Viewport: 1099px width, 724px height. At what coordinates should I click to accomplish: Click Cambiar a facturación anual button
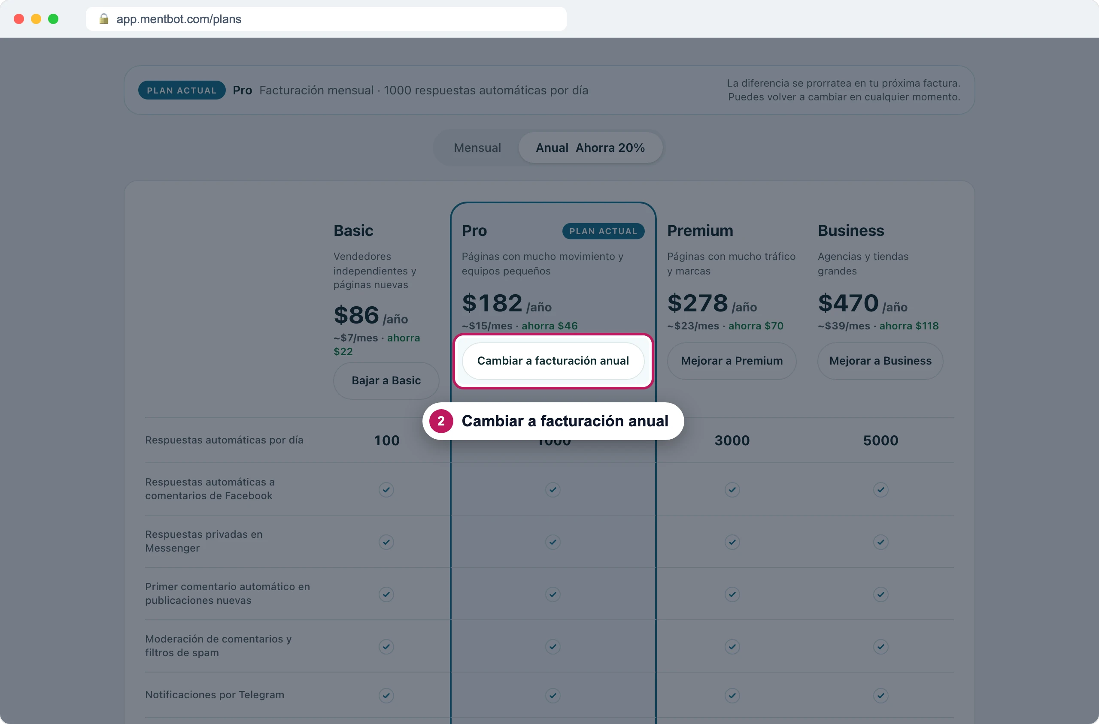coord(553,361)
